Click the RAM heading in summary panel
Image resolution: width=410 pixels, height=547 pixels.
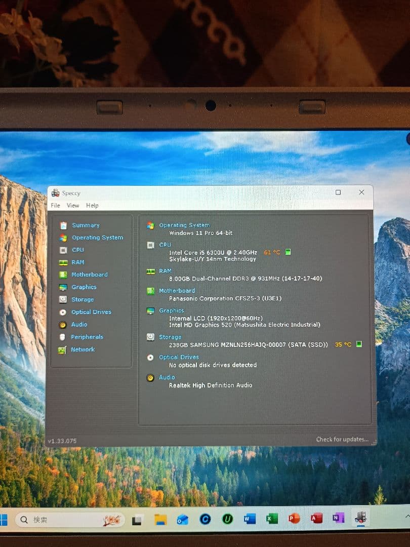[x=165, y=271]
